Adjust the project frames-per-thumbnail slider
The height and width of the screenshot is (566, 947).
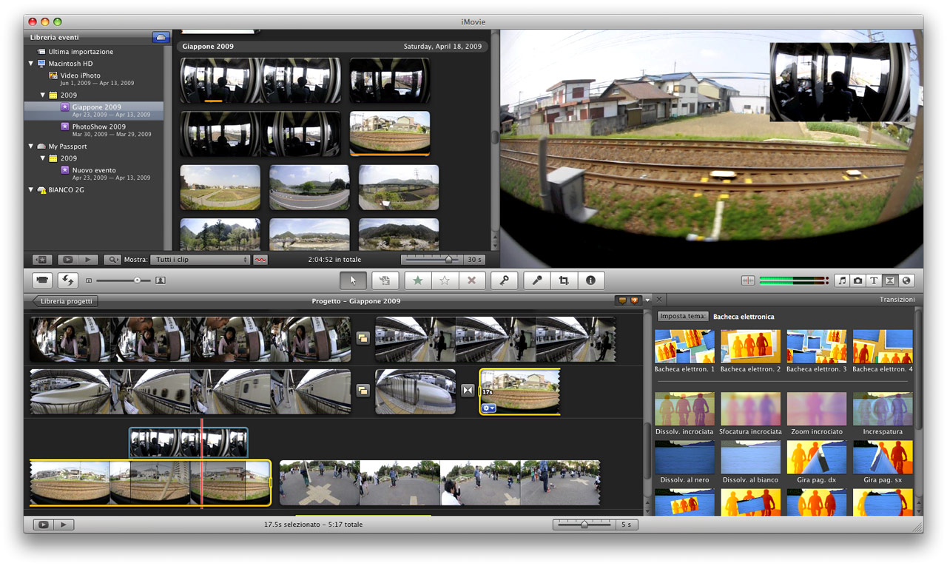point(584,525)
